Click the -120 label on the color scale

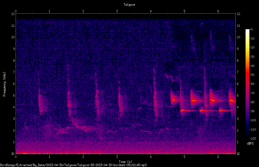(x=253, y=138)
